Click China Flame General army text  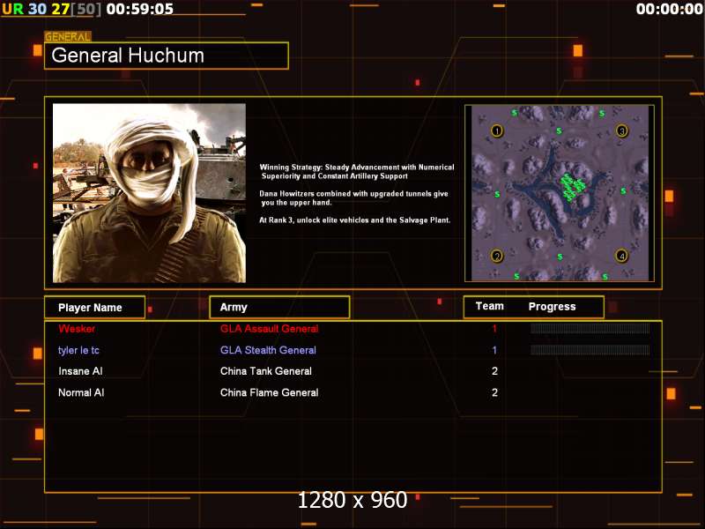click(270, 392)
